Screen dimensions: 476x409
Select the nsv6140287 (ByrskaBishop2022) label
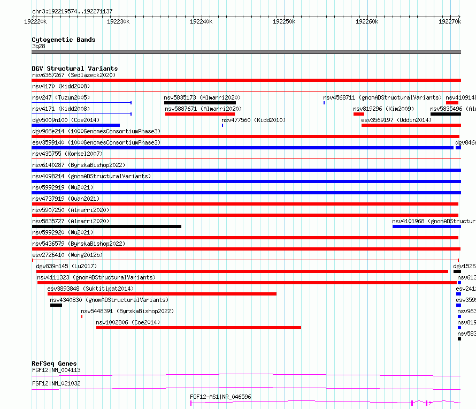pos(79,165)
